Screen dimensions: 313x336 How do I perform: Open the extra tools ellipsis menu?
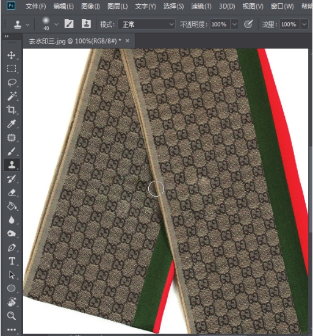(x=12, y=329)
